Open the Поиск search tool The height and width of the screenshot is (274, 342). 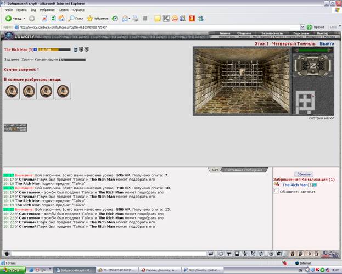pos(76,19)
